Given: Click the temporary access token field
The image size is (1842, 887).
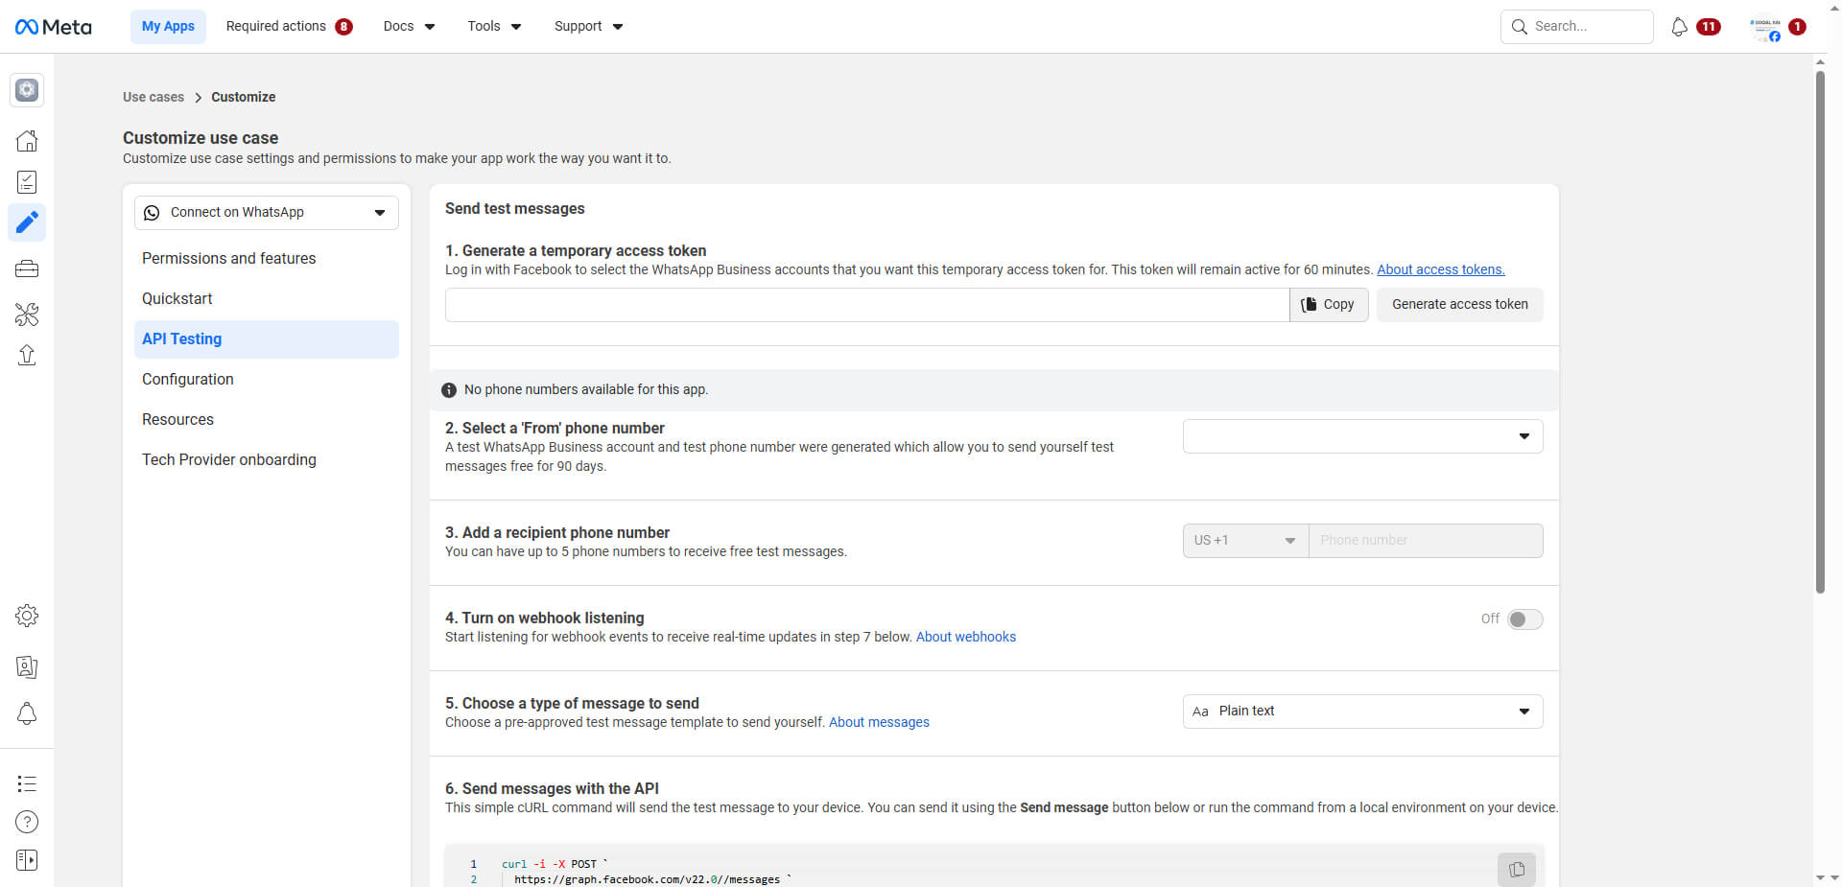Looking at the screenshot, I should (866, 305).
